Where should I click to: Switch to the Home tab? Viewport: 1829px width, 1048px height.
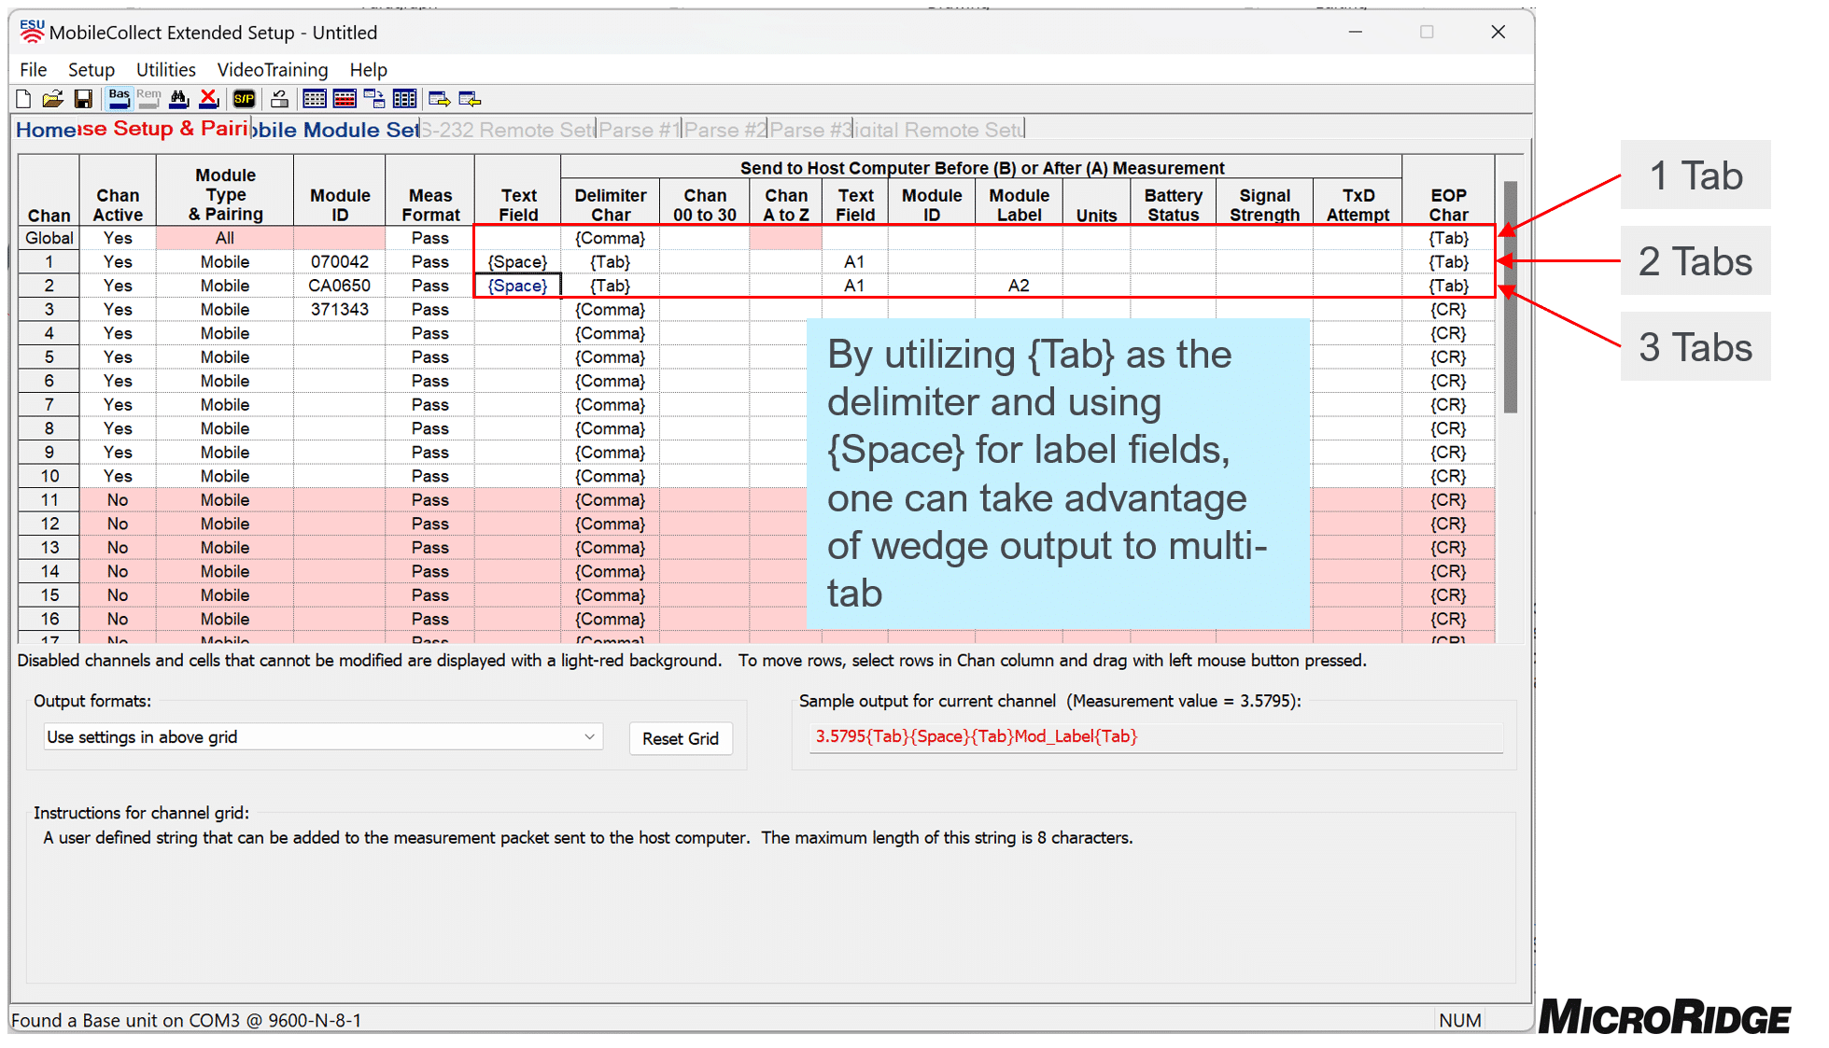coord(45,130)
